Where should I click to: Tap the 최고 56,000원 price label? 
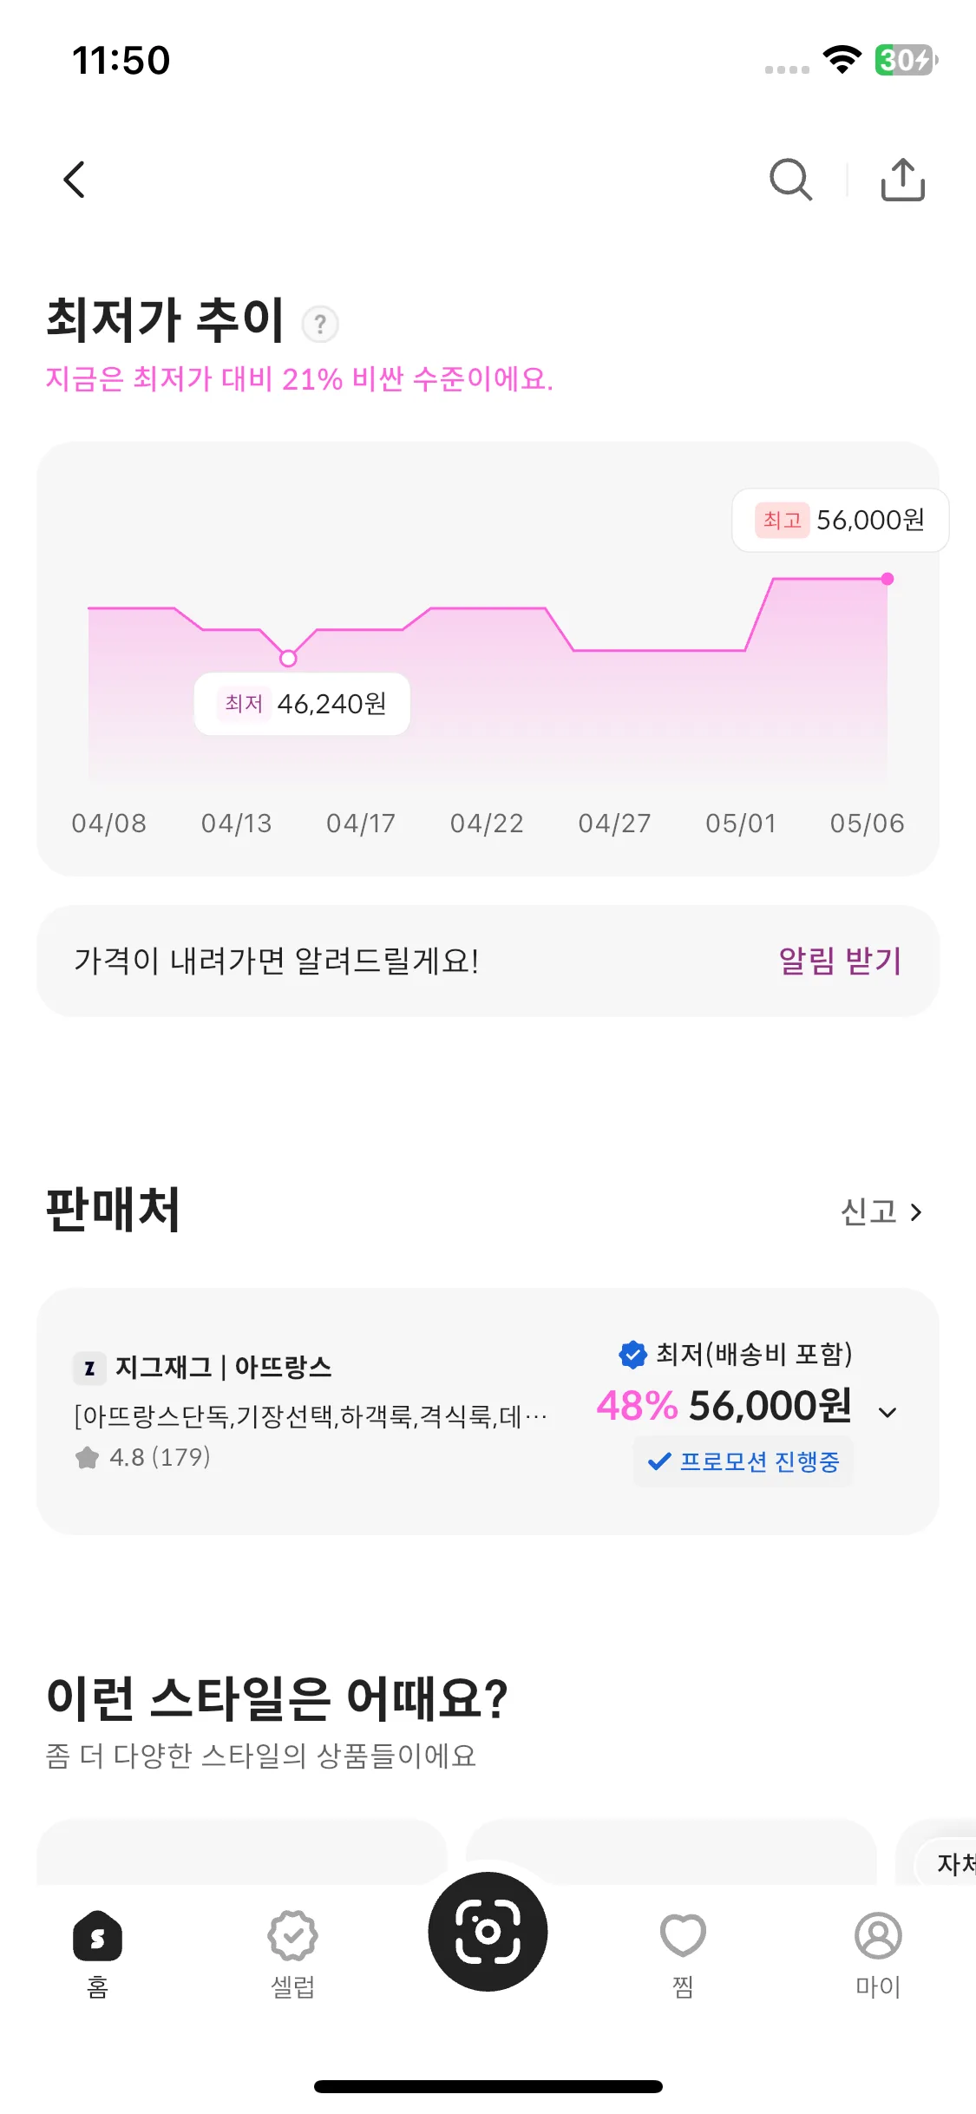(840, 520)
